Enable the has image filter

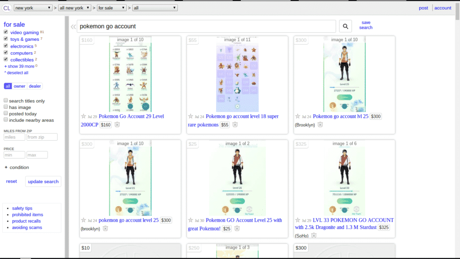[5, 107]
